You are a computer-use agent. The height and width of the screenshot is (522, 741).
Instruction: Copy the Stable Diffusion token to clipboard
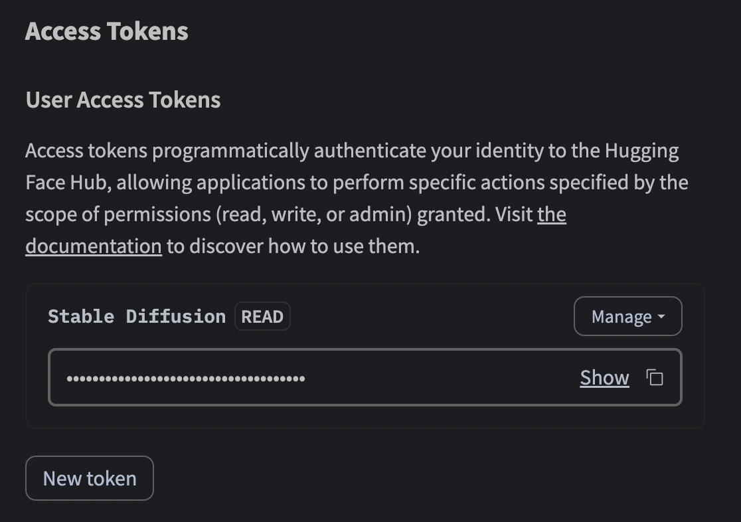(655, 378)
